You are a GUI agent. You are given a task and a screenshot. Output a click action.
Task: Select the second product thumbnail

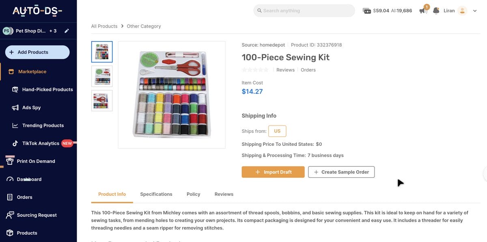[102, 76]
